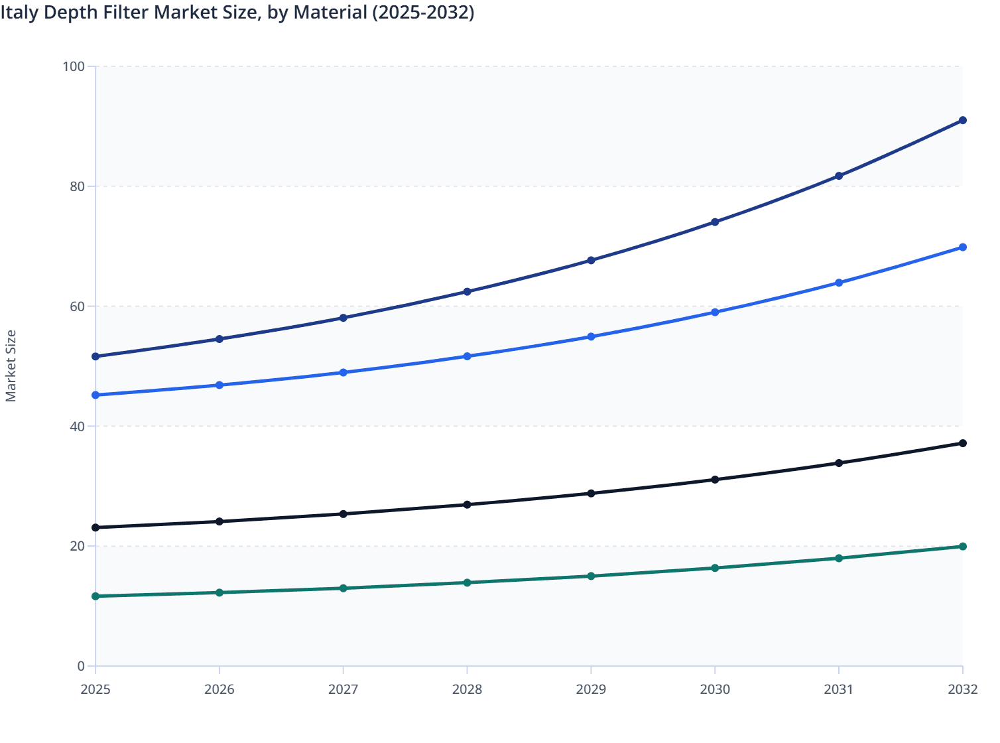Click the Italy Depth Filter chart title
Image resolution: width=1000 pixels, height=743 pixels.
(x=237, y=12)
